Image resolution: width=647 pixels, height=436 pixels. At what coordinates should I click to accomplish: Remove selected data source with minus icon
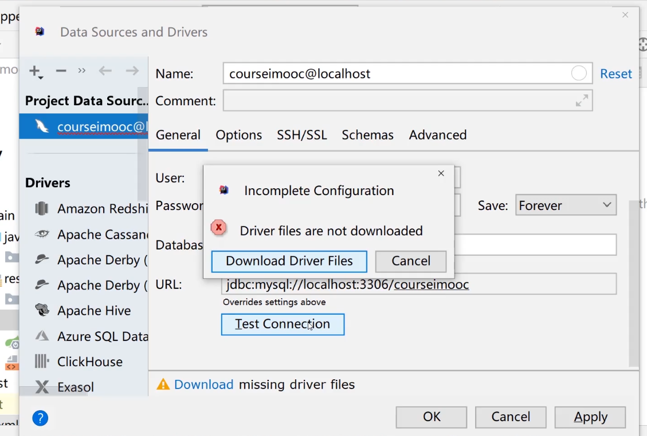pyautogui.click(x=61, y=71)
